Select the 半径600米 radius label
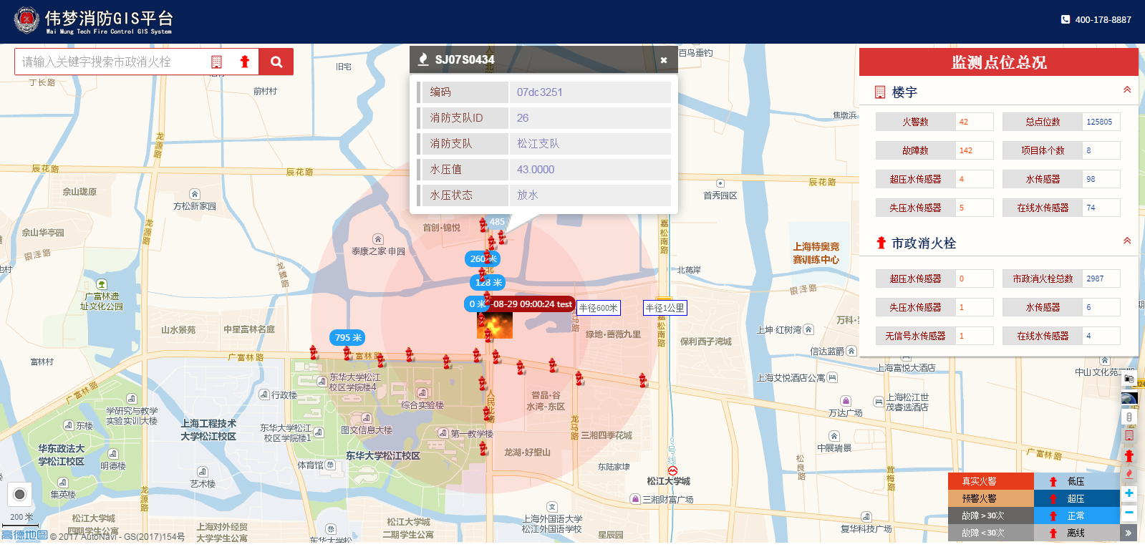 (x=599, y=308)
